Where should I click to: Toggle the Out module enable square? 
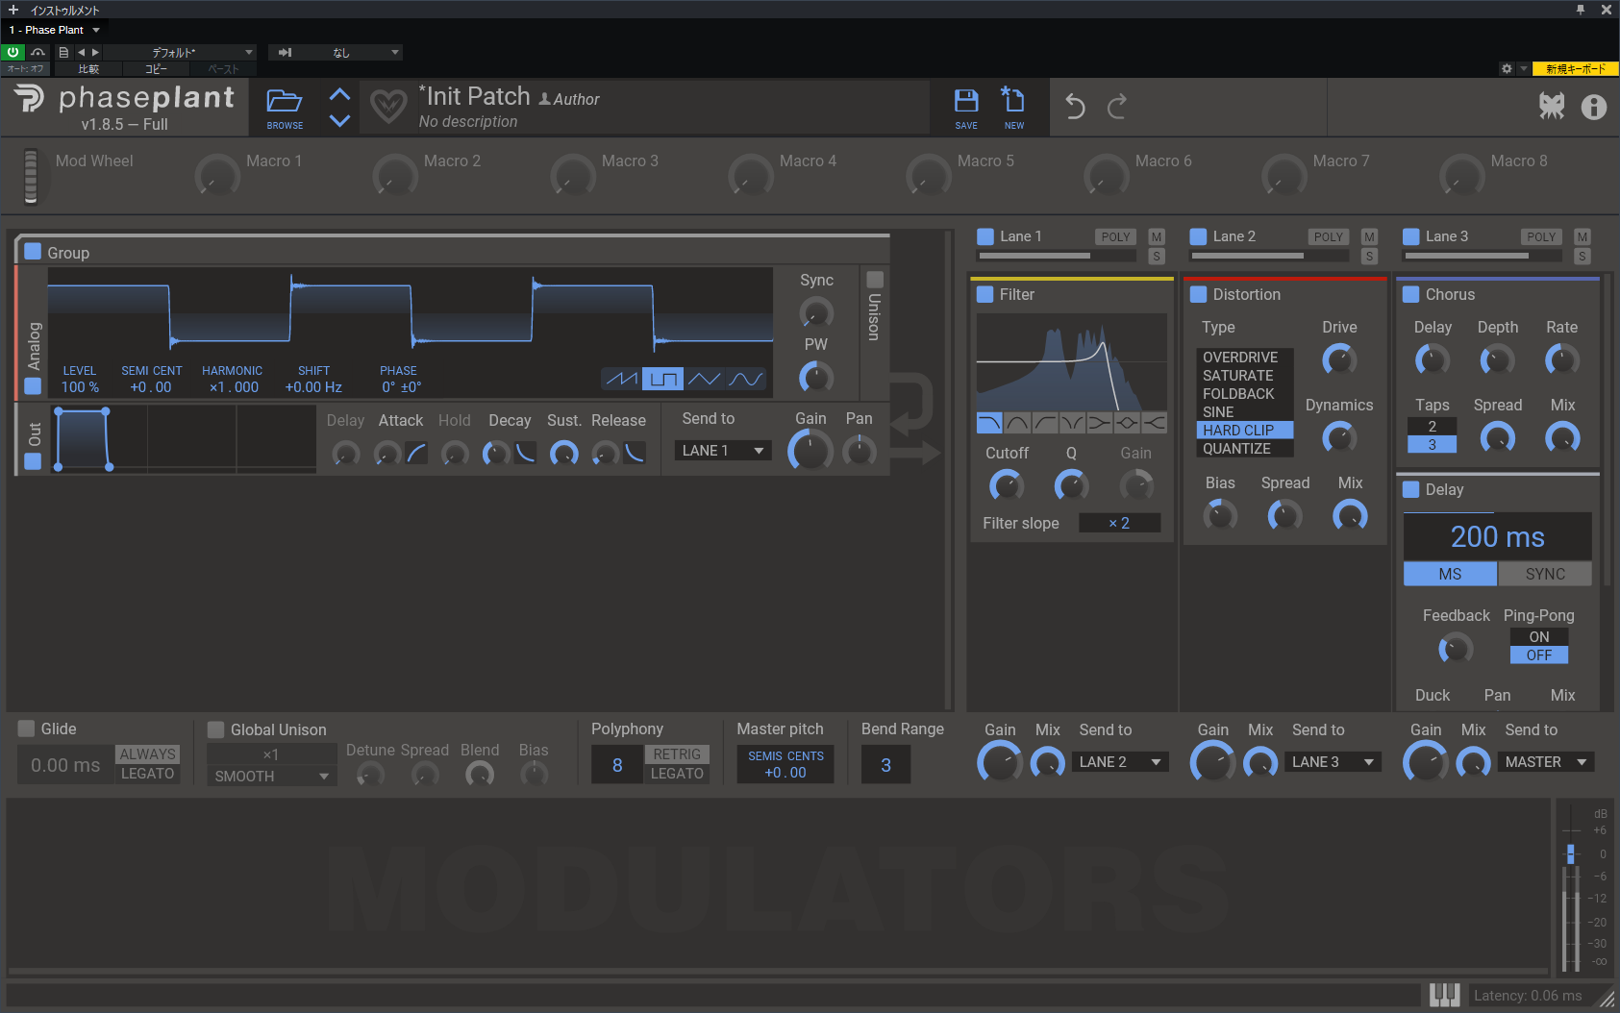pyautogui.click(x=33, y=460)
